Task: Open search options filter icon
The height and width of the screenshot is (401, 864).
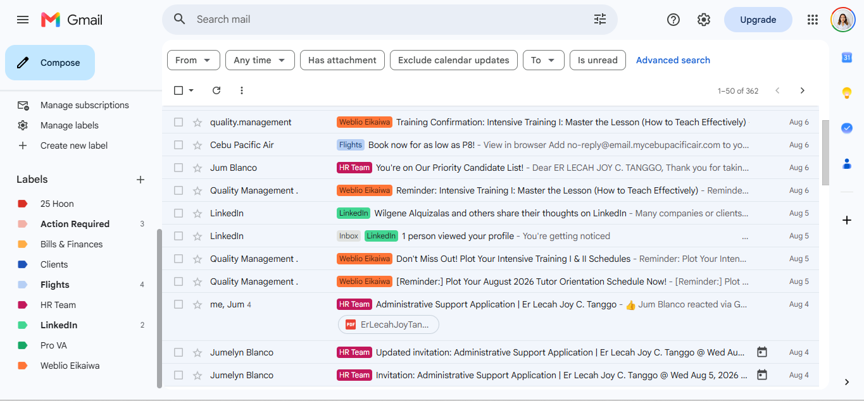Action: (600, 20)
